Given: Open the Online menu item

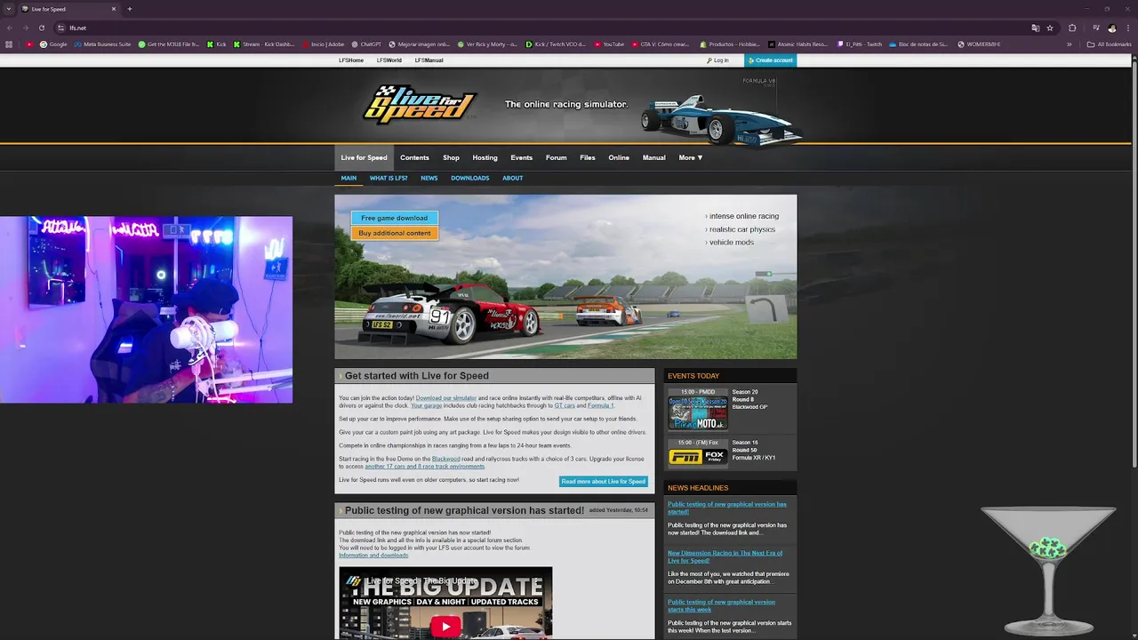Looking at the screenshot, I should pyautogui.click(x=619, y=157).
